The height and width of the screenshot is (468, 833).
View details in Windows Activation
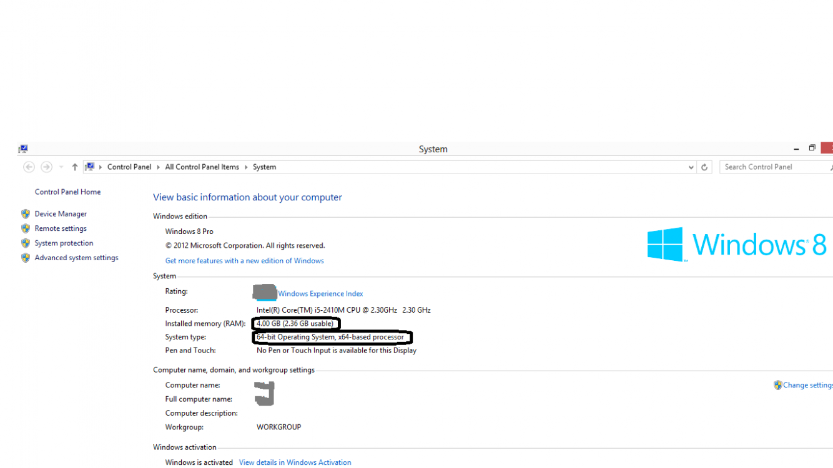295,463
